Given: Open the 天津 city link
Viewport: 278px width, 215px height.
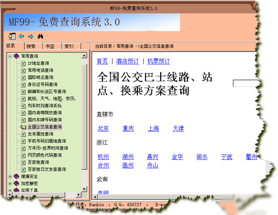Looking at the screenshot, I should [x=178, y=129].
